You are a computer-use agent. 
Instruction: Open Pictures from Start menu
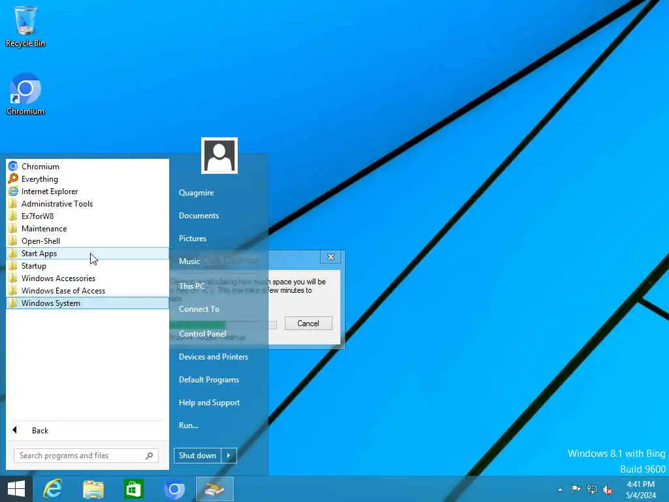point(193,238)
